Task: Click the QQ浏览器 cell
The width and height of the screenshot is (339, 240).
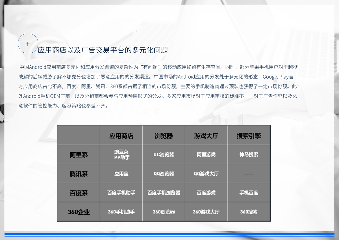Action: 164,173
